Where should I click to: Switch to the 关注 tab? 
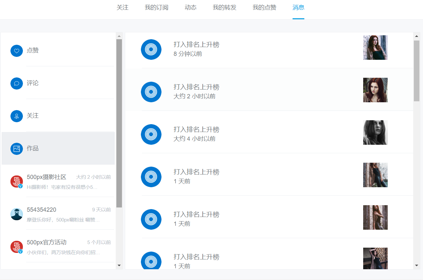tap(123, 8)
